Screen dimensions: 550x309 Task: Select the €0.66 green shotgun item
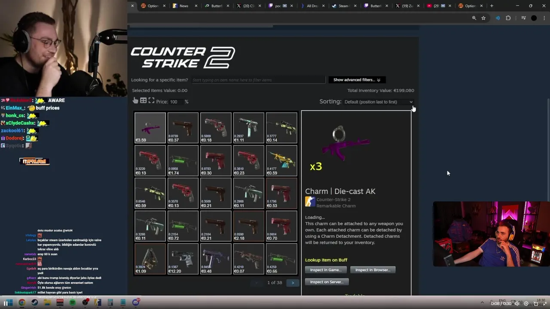pyautogui.click(x=281, y=259)
